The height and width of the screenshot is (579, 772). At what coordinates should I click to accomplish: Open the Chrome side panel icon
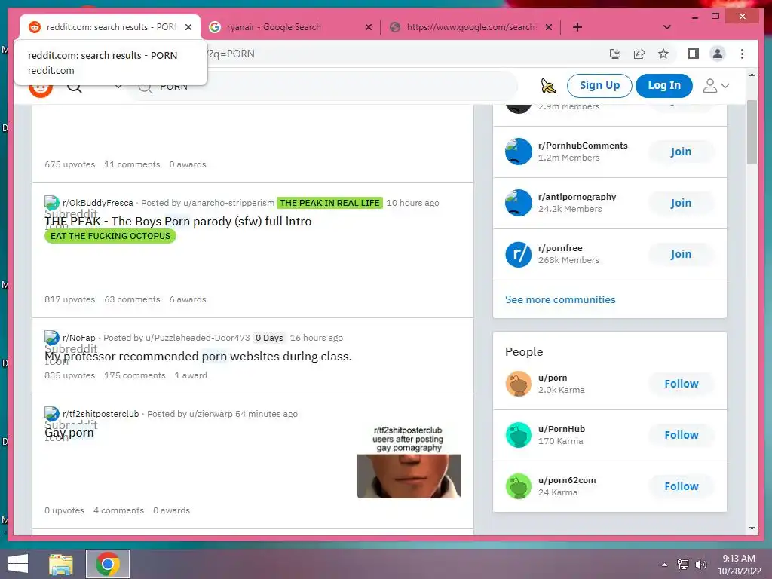[x=694, y=54]
